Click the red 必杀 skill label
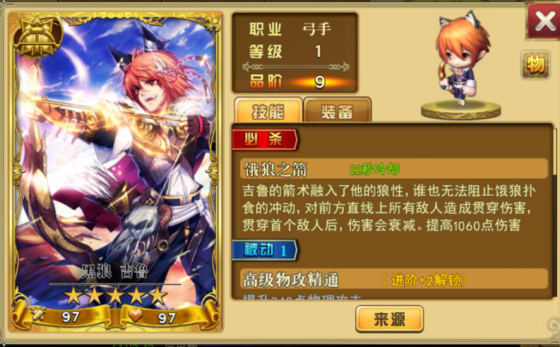Image resolution: width=560 pixels, height=347 pixels. (x=265, y=139)
